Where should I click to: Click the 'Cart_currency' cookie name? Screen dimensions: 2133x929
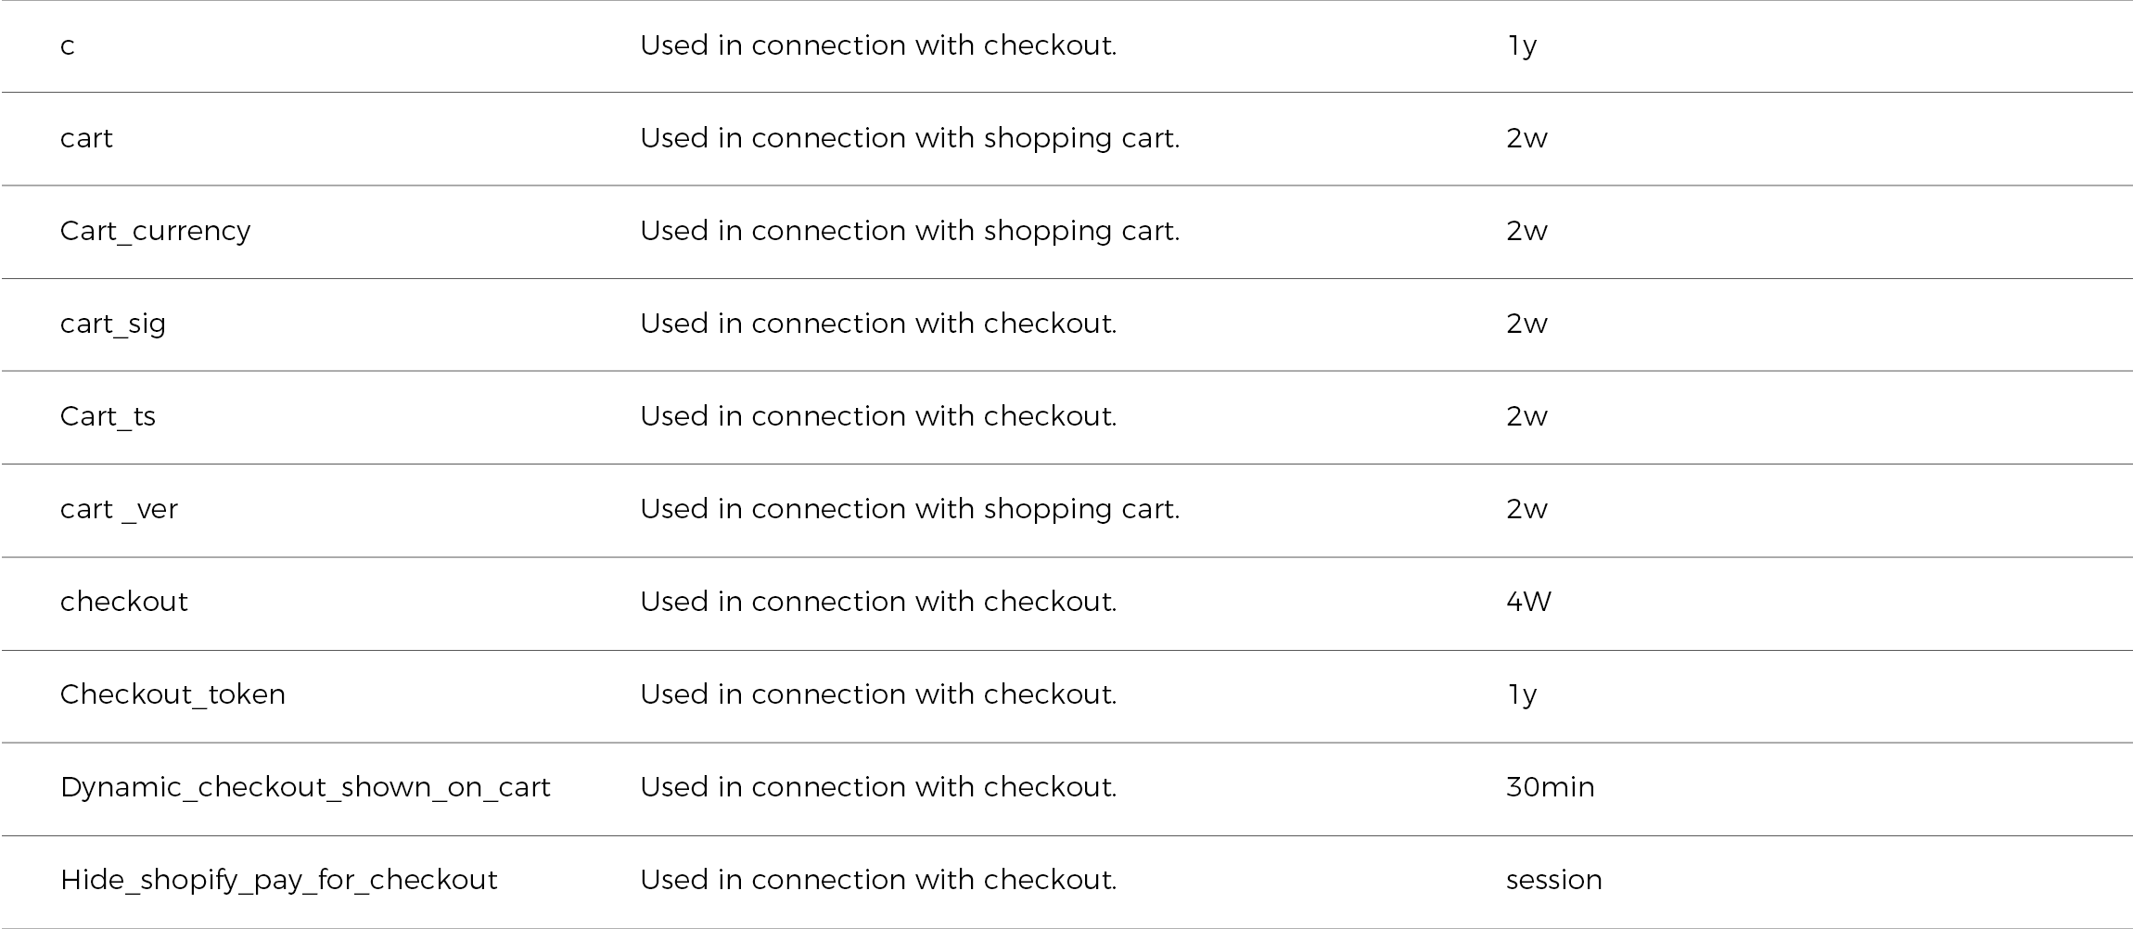coord(155,231)
